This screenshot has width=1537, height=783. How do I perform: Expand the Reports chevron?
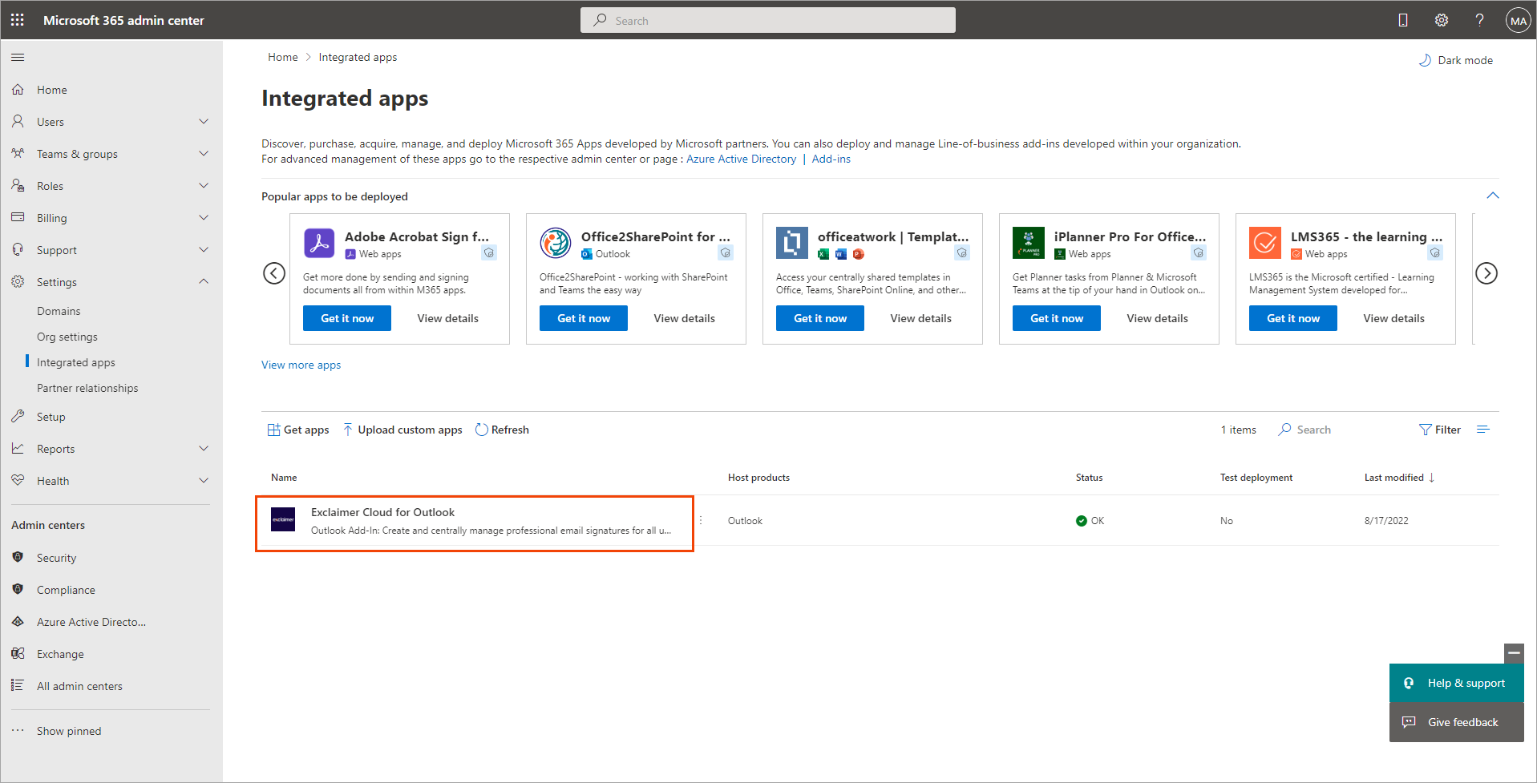tap(204, 449)
